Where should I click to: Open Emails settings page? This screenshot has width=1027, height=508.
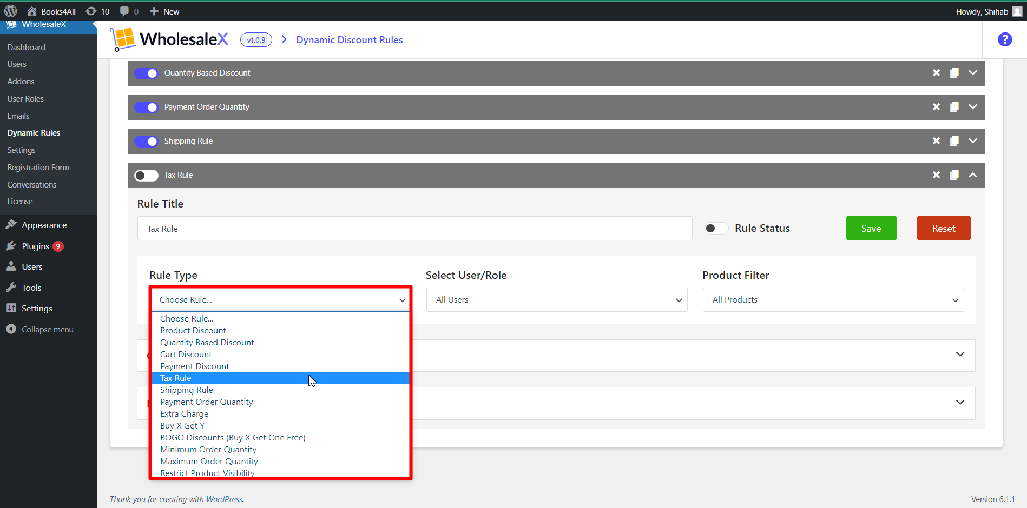(18, 116)
